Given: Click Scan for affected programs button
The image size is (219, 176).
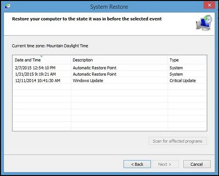Looking at the screenshot, I should point(178,141).
